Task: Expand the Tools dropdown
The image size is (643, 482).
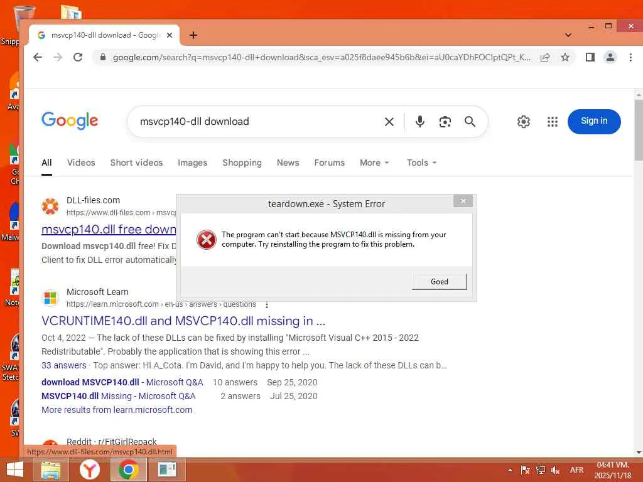Action: 421,163
